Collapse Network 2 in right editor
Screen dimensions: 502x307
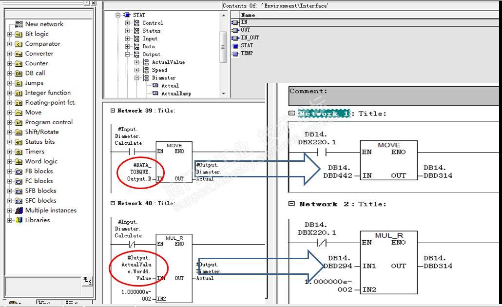[x=291, y=204]
